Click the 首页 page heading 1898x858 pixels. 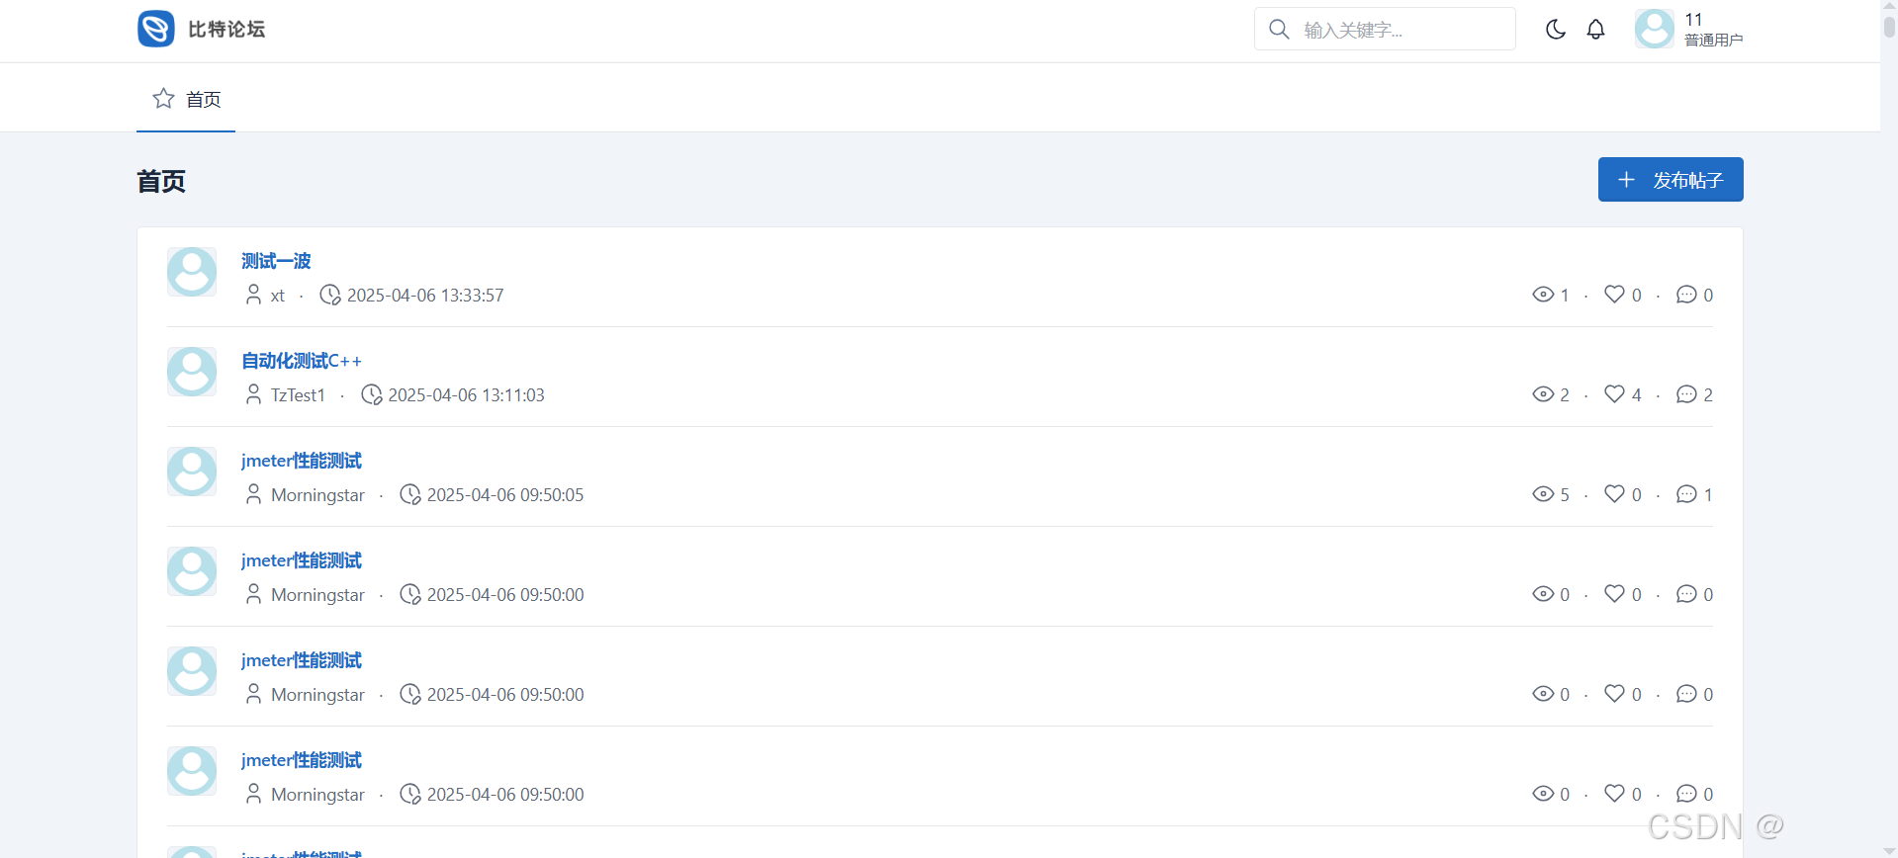[161, 182]
